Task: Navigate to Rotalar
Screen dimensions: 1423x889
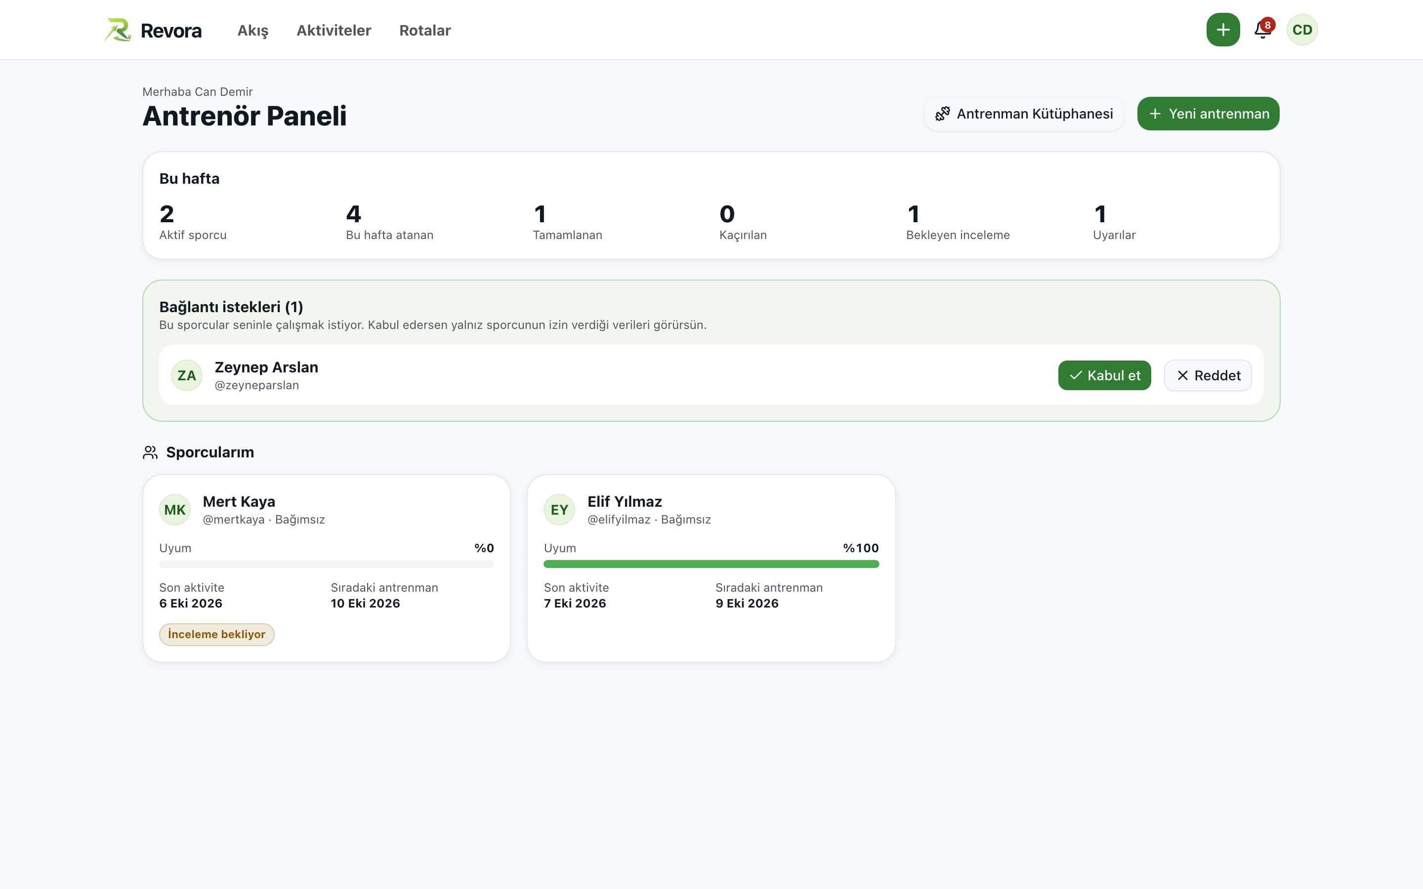Action: click(x=425, y=31)
